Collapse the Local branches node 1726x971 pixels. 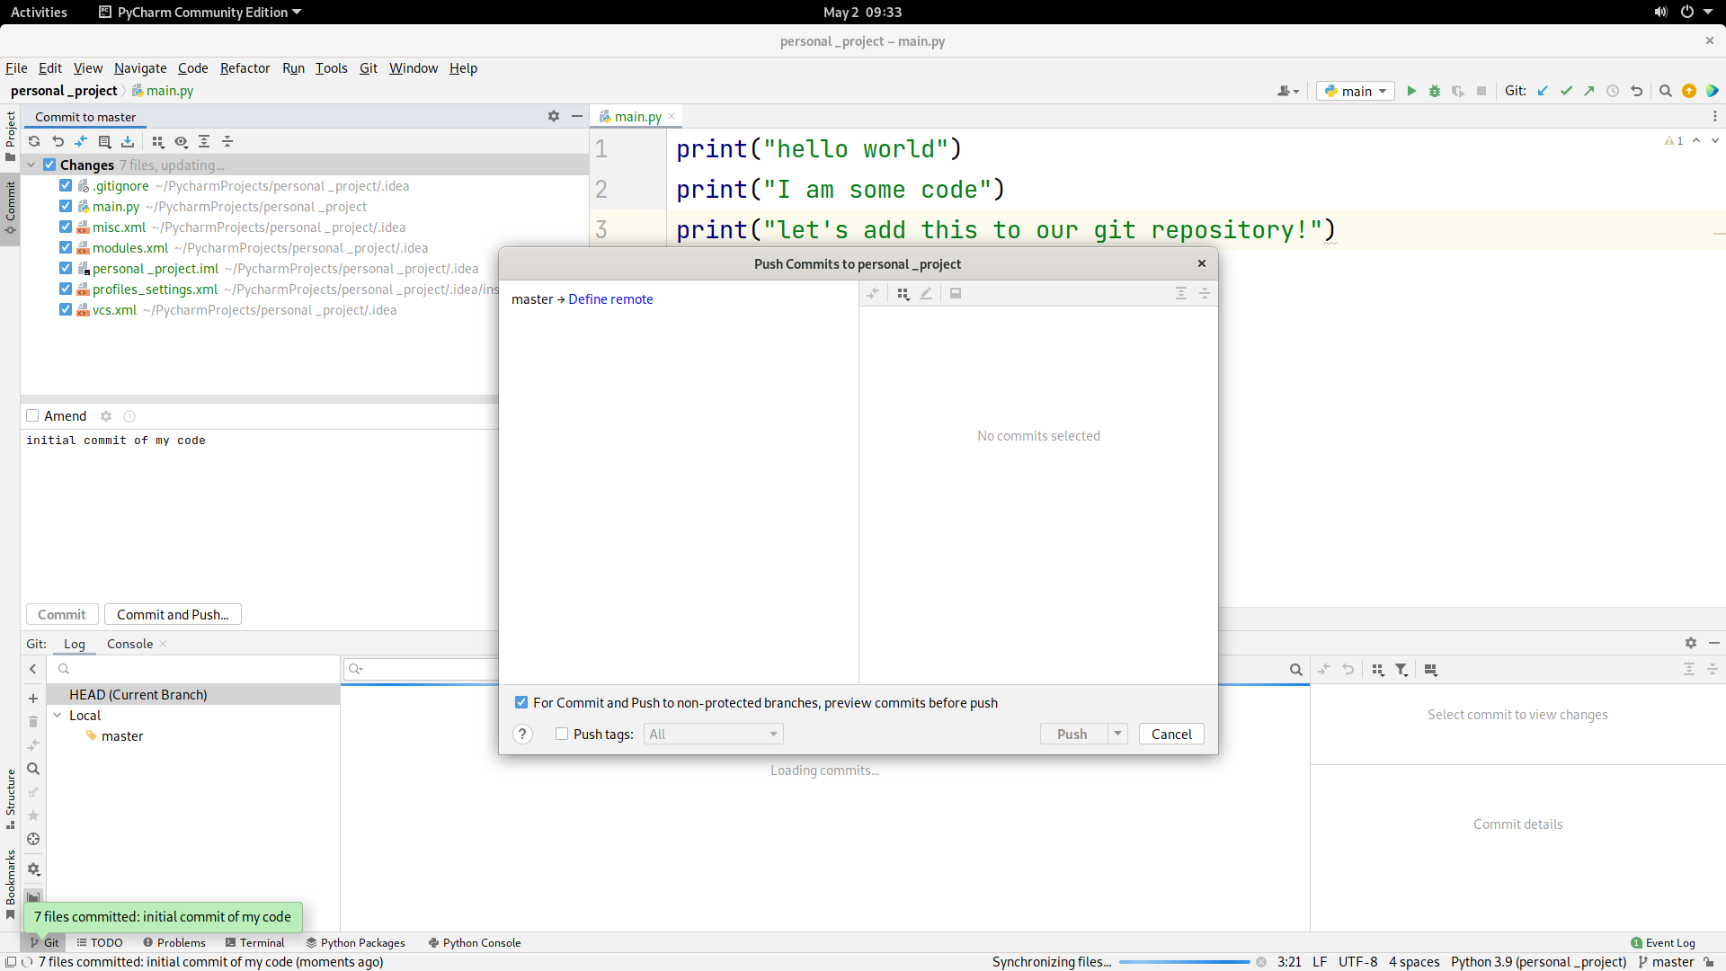[x=58, y=715]
